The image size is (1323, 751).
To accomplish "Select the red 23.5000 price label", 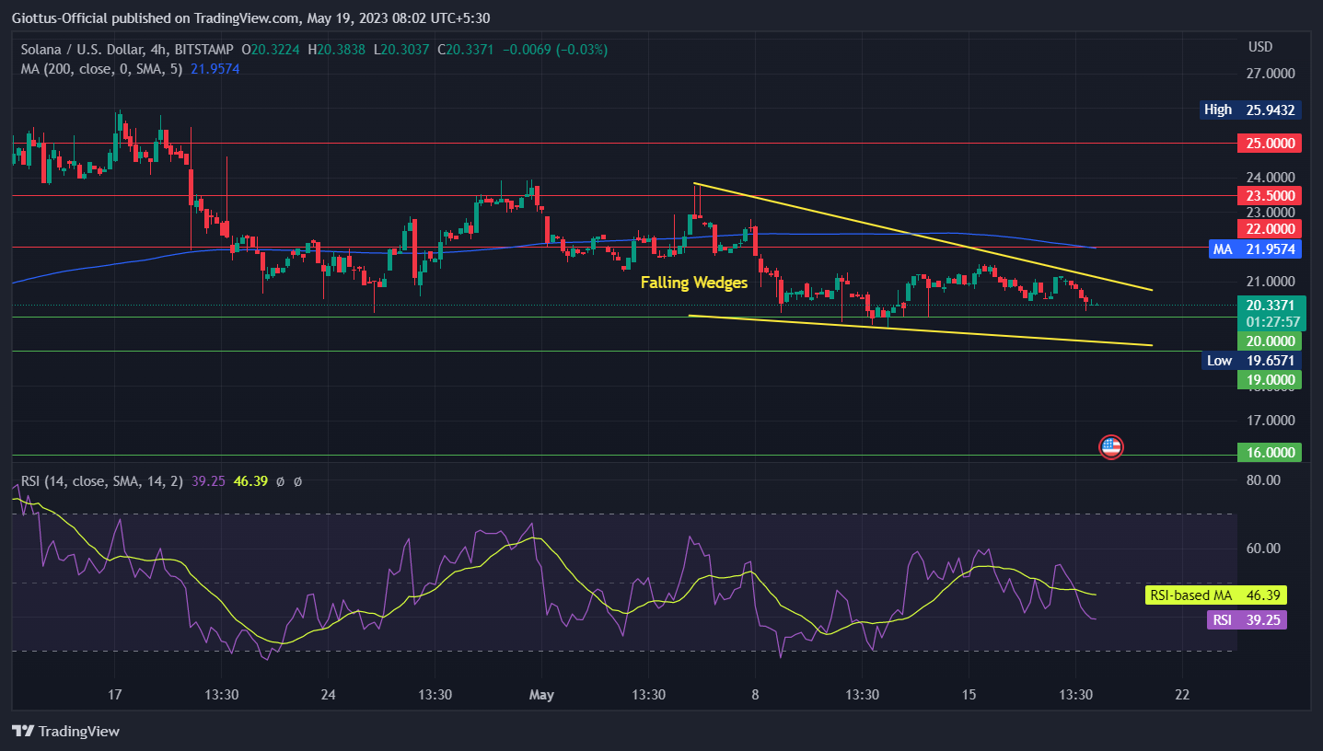I will tap(1270, 195).
